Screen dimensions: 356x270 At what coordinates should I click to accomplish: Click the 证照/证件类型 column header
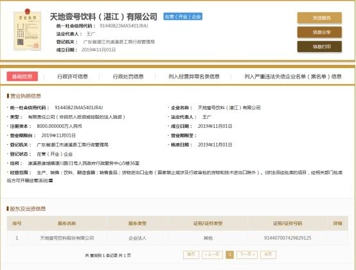coord(208,224)
